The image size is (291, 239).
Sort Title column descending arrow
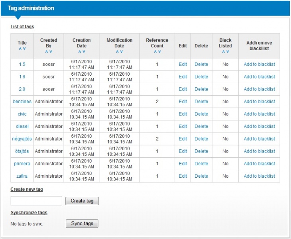point(24,49)
